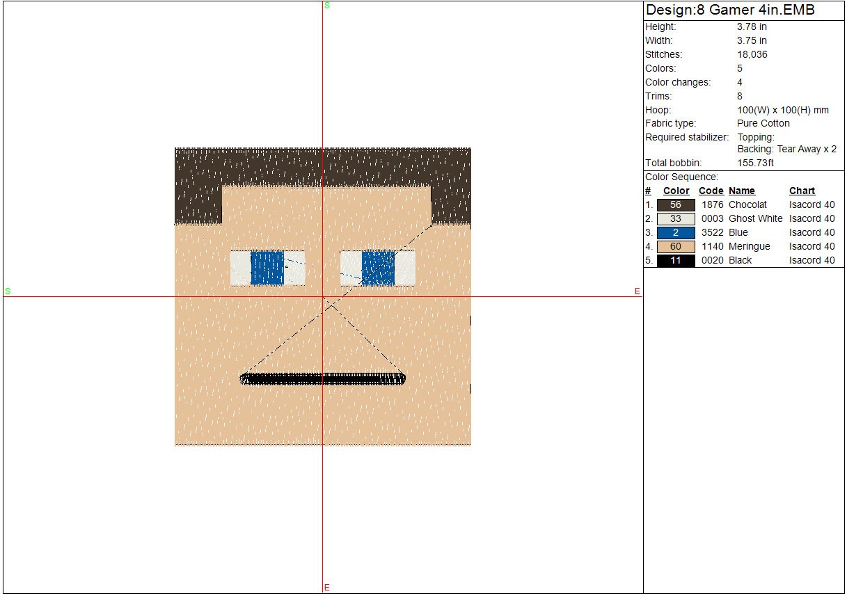Screen dimensions: 847x596
Task: Click the Pure Cotton fabric type value
Action: click(x=763, y=124)
